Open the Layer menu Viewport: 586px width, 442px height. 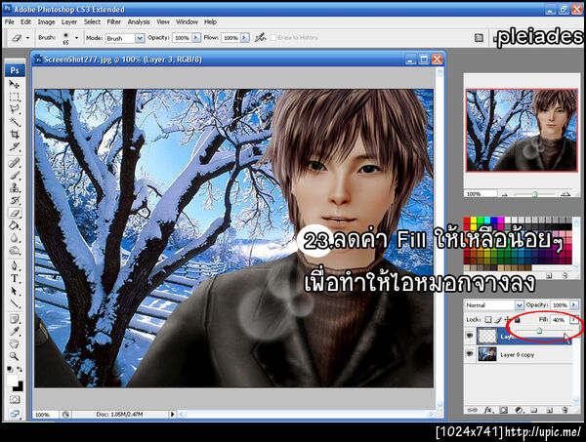click(69, 22)
